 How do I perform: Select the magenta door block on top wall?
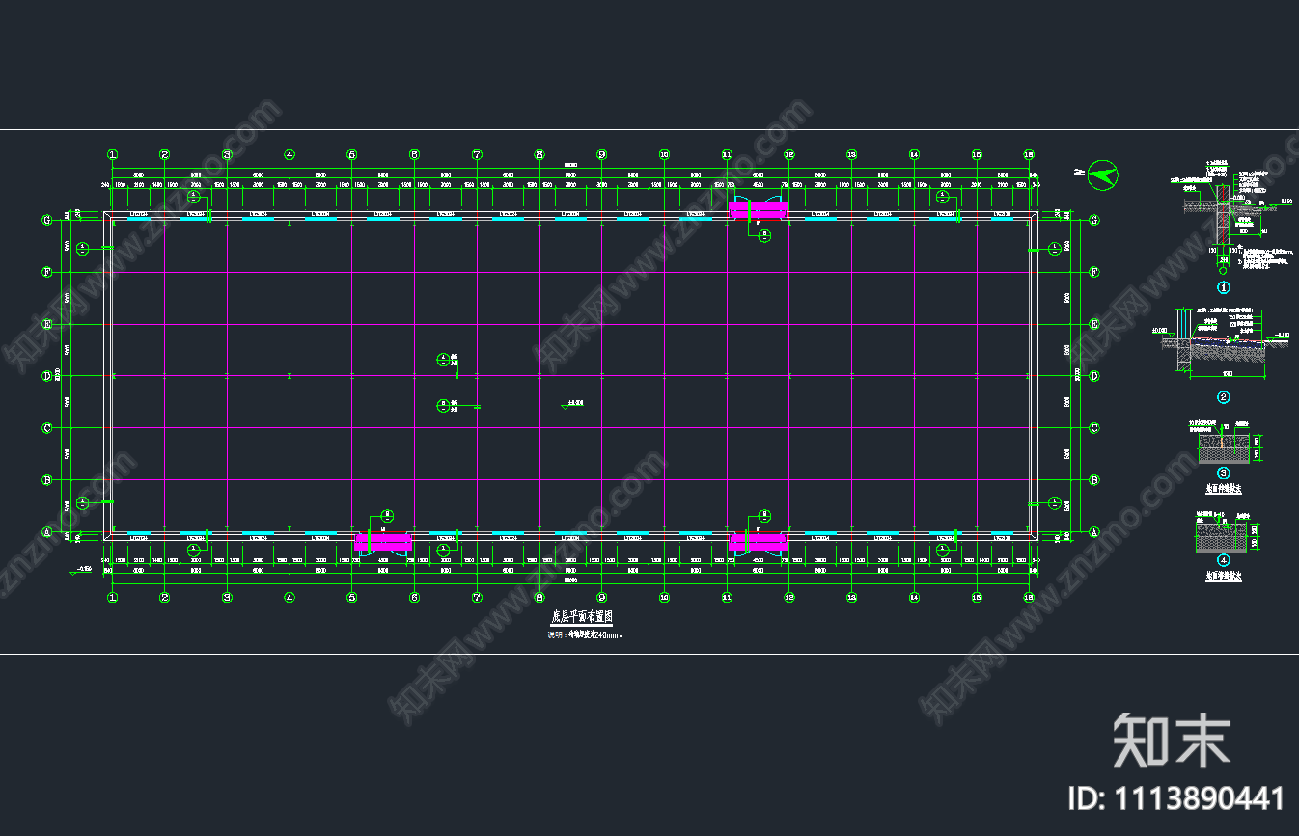coord(758,209)
